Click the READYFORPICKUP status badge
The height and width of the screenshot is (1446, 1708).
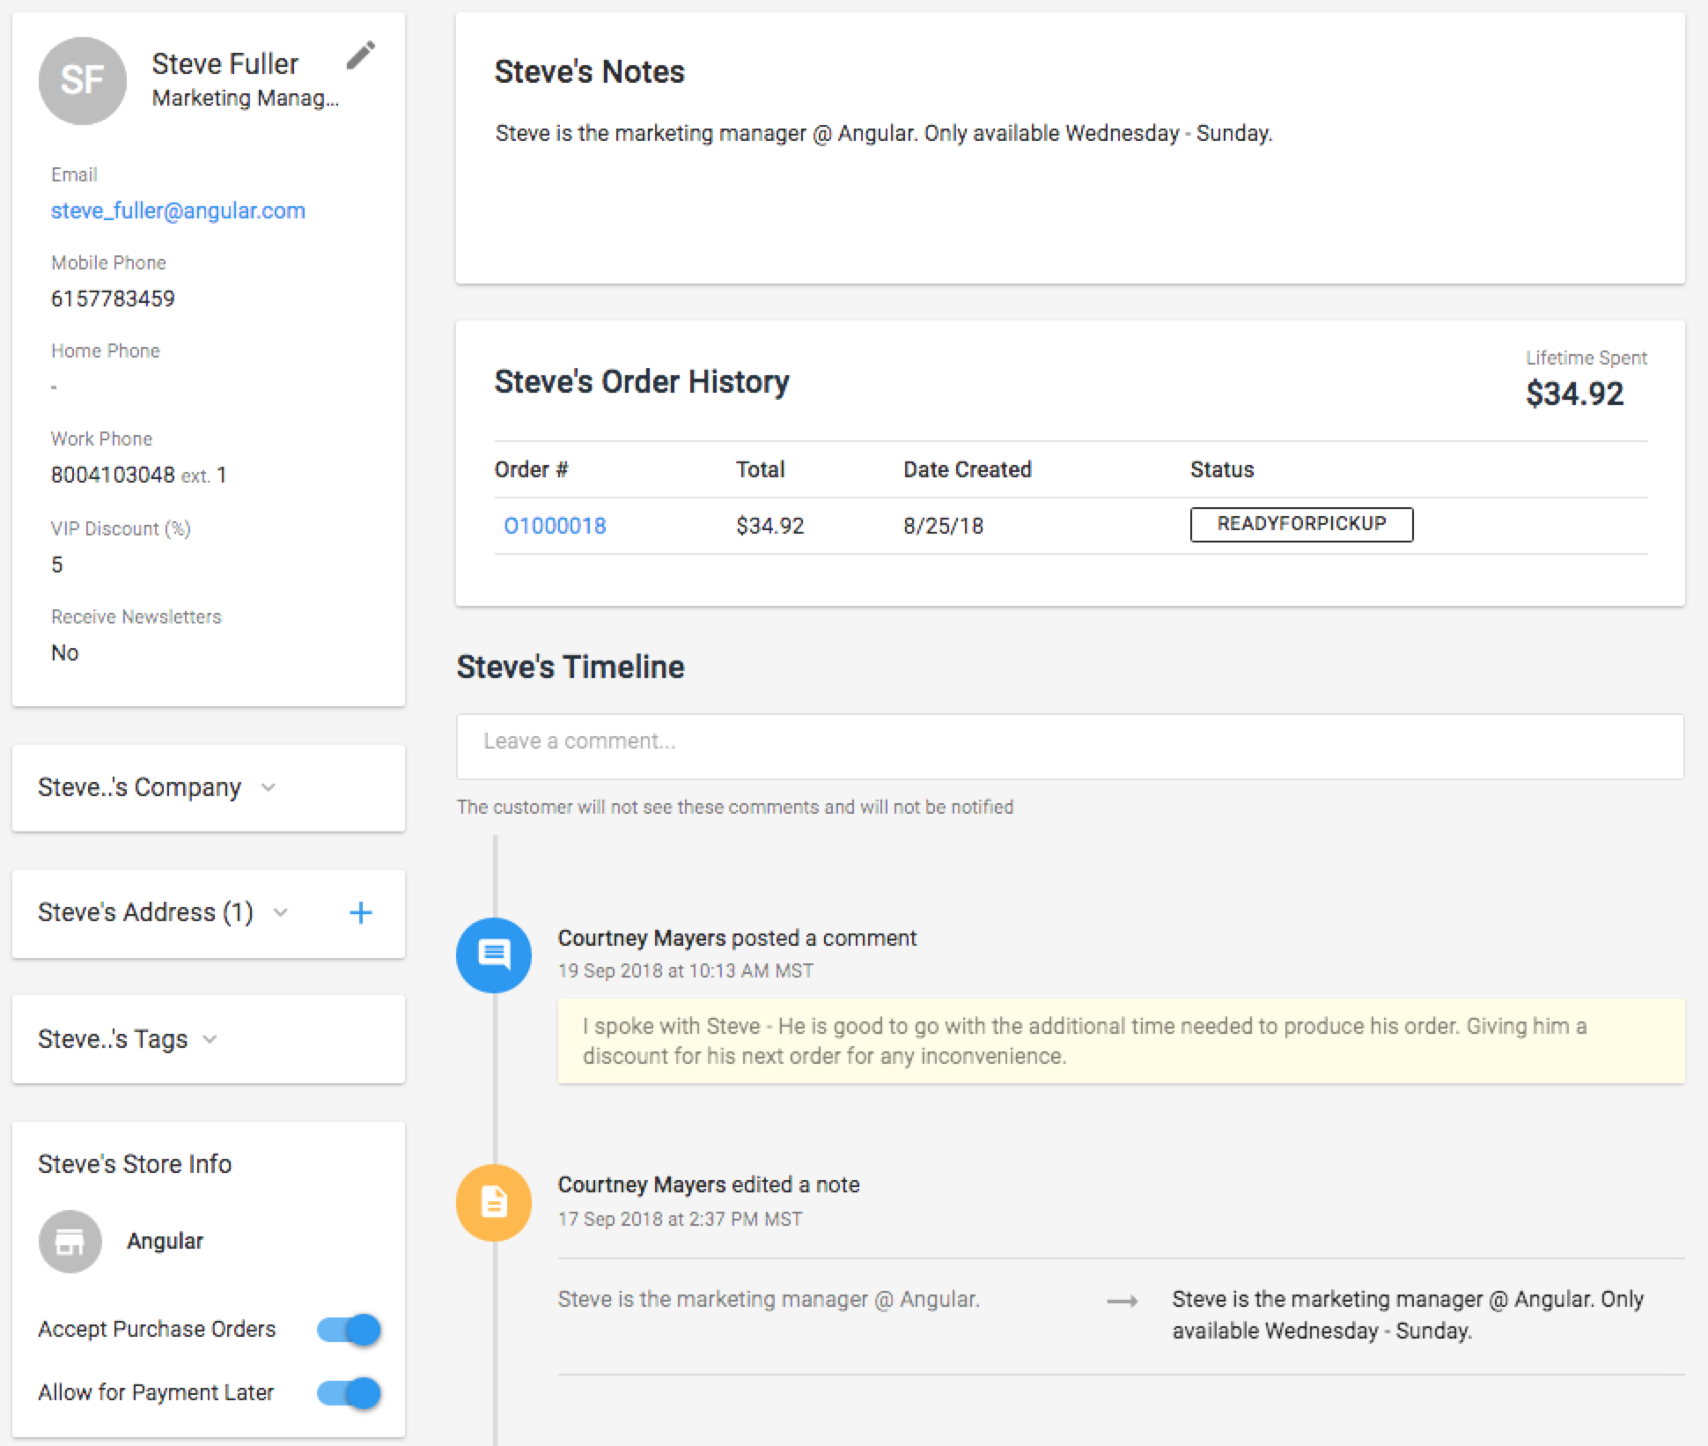tap(1300, 524)
